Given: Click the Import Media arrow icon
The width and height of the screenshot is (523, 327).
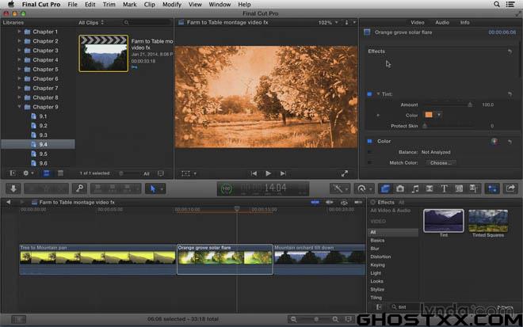Looking at the screenshot, I should [x=13, y=188].
